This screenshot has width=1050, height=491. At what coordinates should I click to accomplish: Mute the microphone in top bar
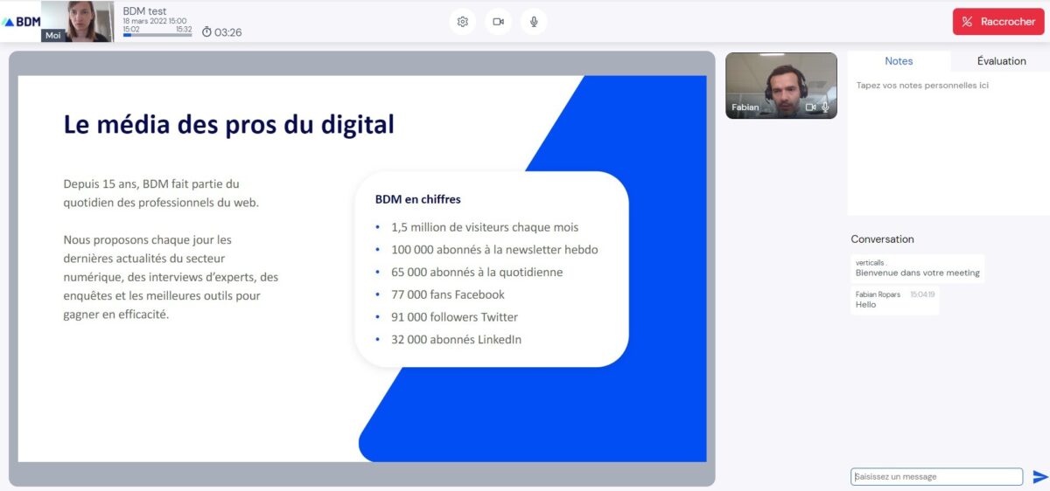(x=534, y=22)
